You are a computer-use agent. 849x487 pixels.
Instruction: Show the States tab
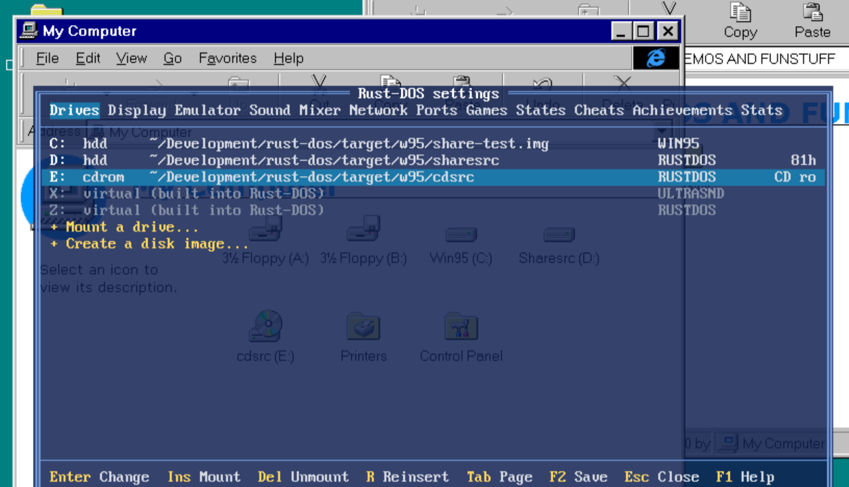coord(541,110)
